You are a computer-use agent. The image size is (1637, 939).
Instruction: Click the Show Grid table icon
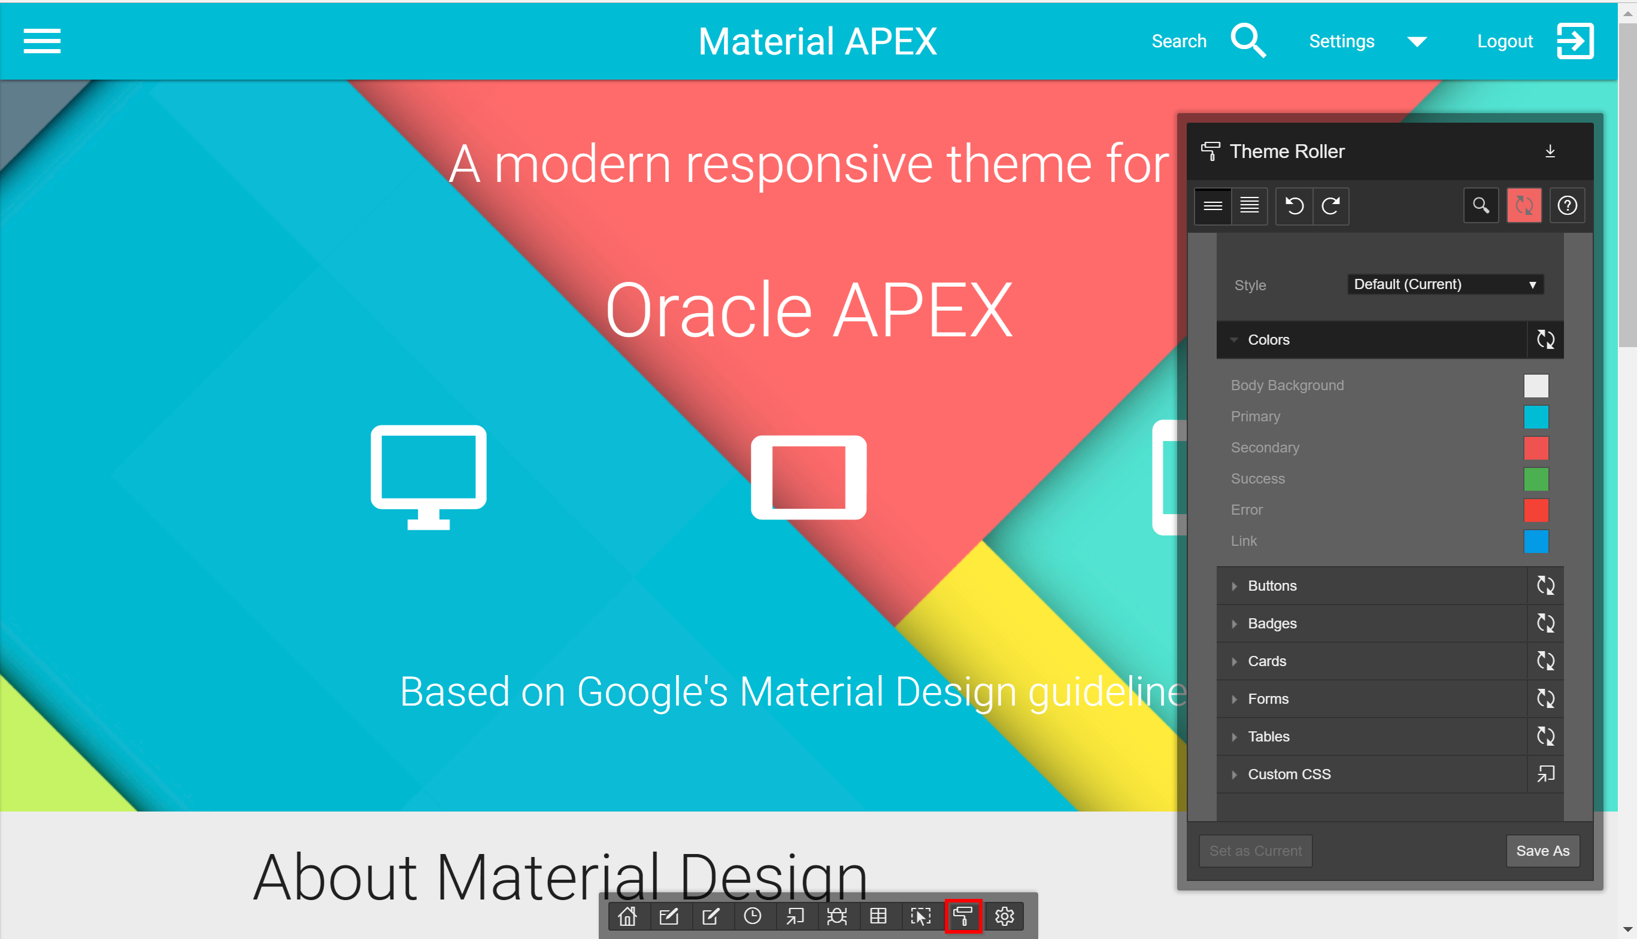coord(878,916)
